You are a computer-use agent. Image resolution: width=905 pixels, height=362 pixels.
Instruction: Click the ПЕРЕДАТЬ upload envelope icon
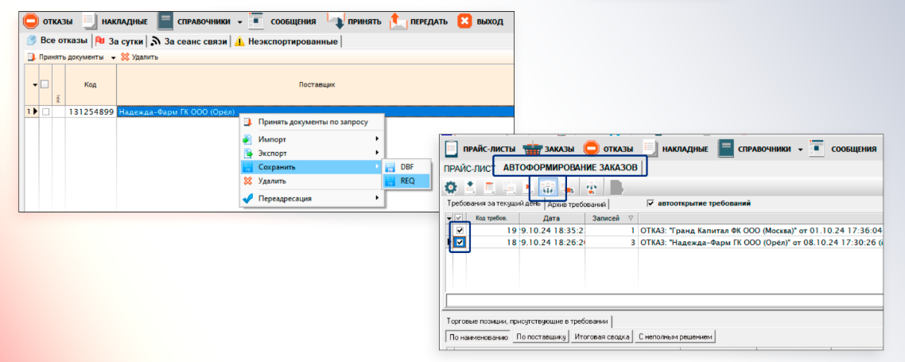[x=398, y=21]
